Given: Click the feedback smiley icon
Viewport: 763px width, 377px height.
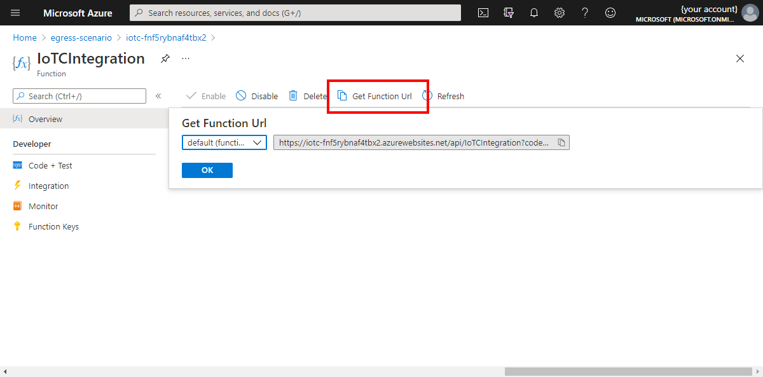Looking at the screenshot, I should 610,12.
